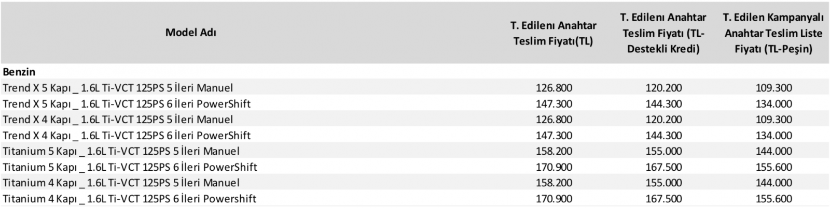This screenshot has height=208, width=830.
Task: Click the 126.800 price in first row
Action: [554, 88]
